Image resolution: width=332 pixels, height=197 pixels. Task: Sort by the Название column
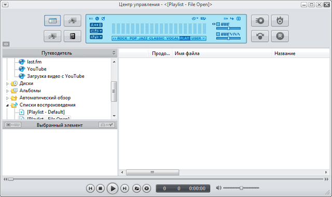[x=301, y=53]
